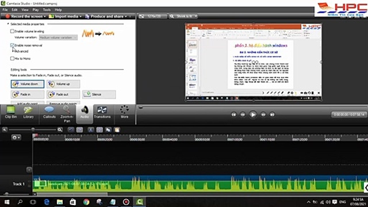
Task: Open the Shrink to fit zoom dropdown
Action: (183, 16)
